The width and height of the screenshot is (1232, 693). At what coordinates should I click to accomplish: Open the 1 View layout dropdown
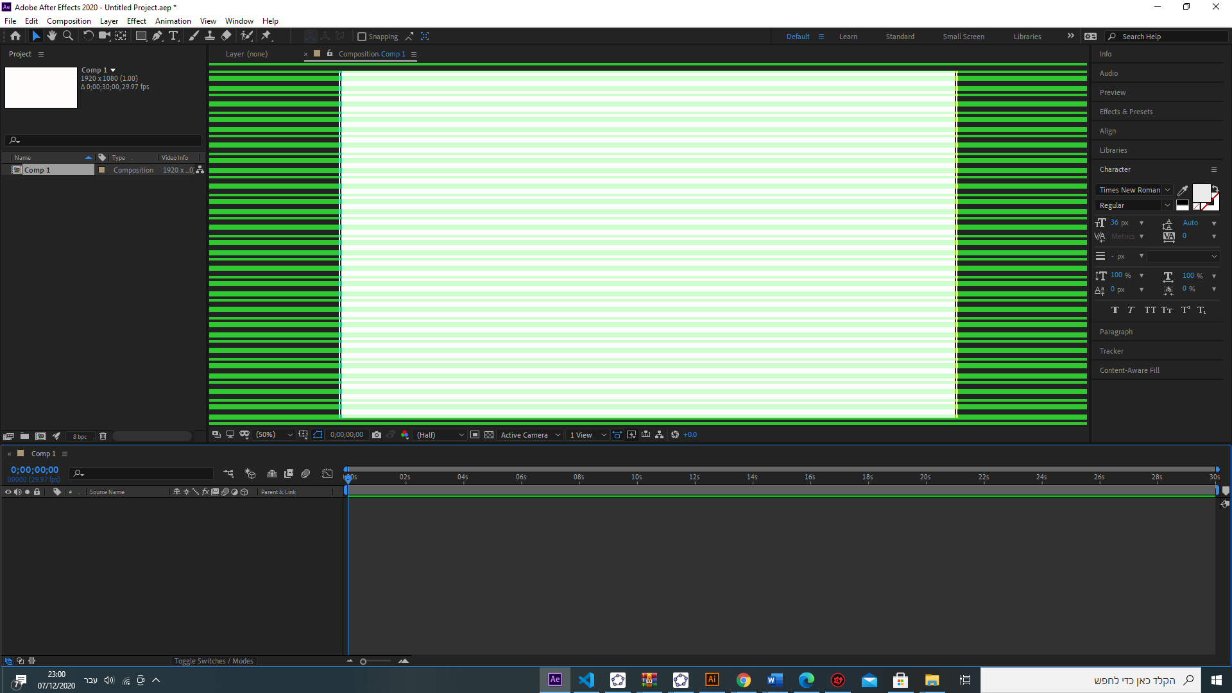(588, 435)
